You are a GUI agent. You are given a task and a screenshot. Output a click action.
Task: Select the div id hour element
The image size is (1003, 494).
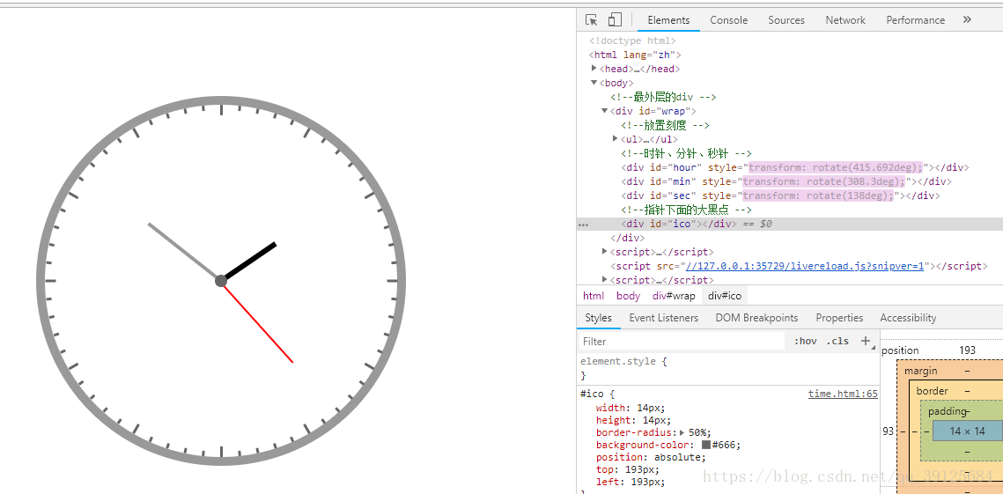[x=794, y=167]
